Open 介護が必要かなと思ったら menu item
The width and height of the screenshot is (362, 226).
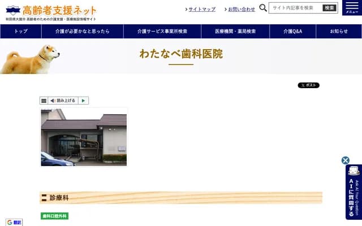pos(83,32)
